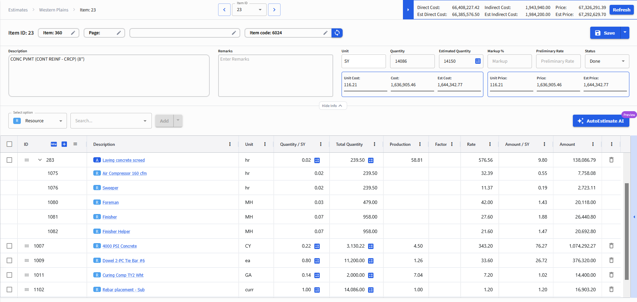Image resolution: width=637 pixels, height=302 pixels.
Task: Open Quantity / SY column options menu
Action: click(x=321, y=144)
